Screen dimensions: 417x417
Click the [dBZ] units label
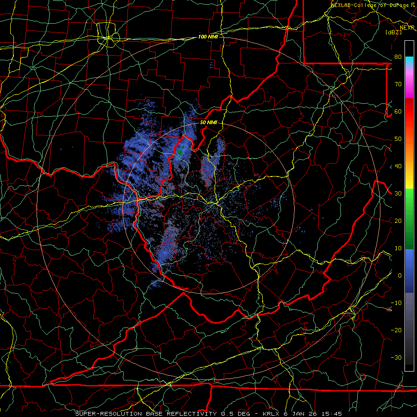[x=393, y=32]
